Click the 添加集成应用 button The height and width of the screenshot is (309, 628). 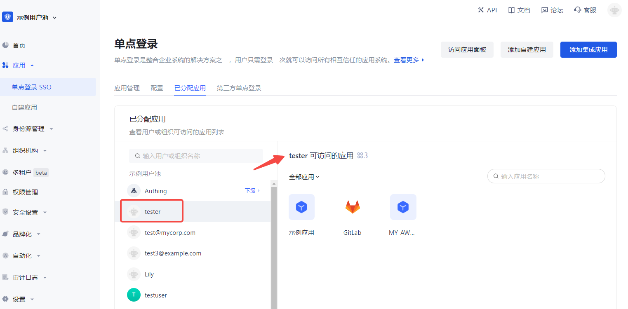(588, 50)
